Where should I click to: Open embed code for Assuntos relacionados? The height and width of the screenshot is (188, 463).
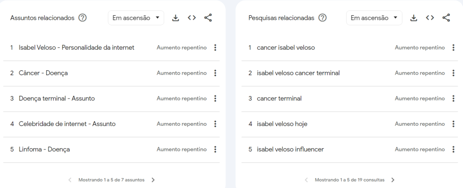[x=192, y=18]
